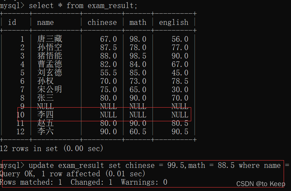Click the 'english' column header

(174, 22)
